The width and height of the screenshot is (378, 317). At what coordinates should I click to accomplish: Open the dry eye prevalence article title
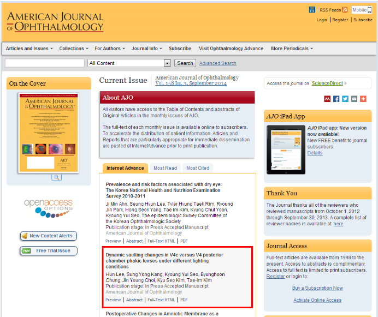coord(164,190)
